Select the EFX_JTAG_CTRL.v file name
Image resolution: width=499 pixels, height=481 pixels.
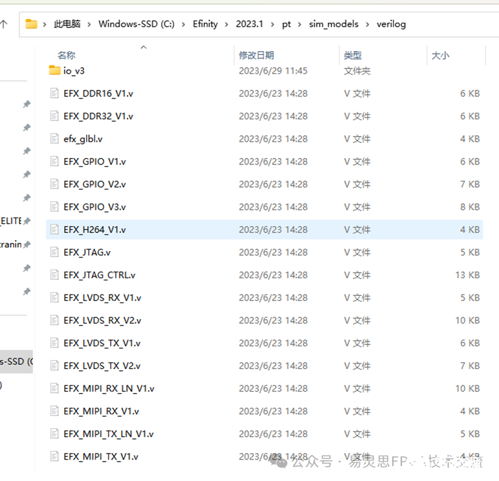(99, 274)
